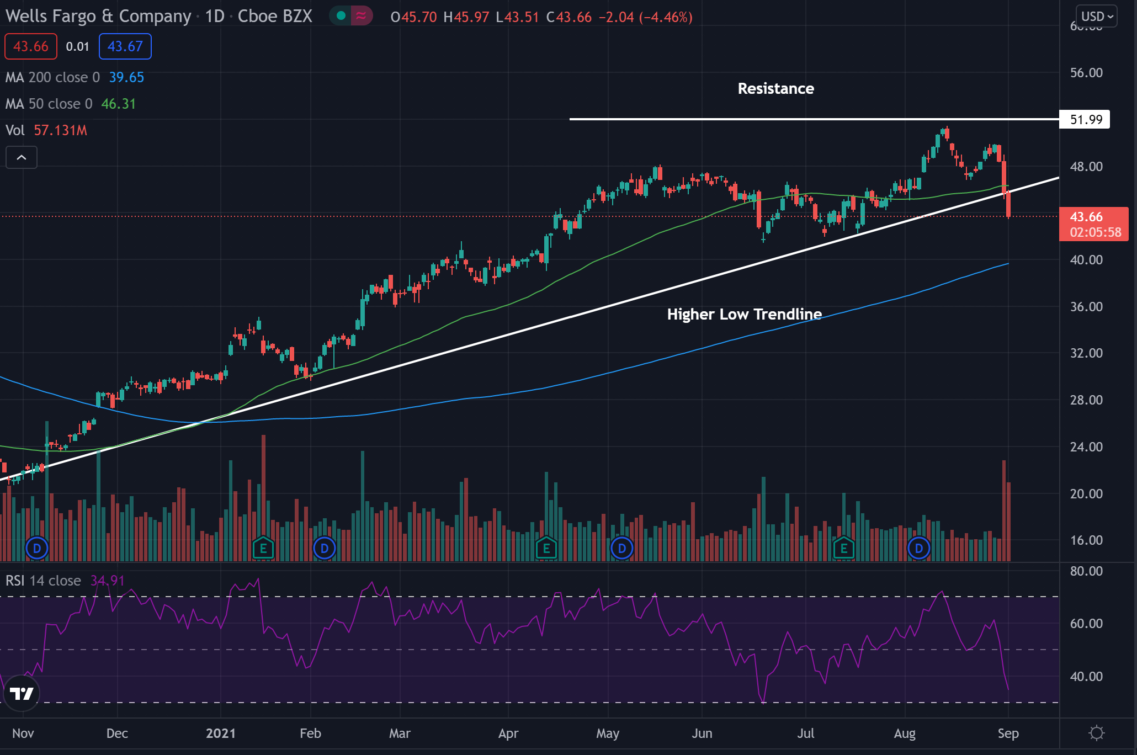Click the February dividend D marker
The width and height of the screenshot is (1137, 755).
[x=325, y=549]
